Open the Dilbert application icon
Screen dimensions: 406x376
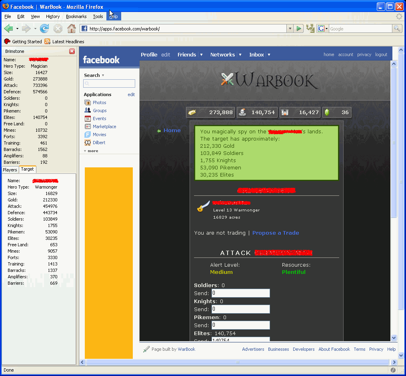[88, 143]
